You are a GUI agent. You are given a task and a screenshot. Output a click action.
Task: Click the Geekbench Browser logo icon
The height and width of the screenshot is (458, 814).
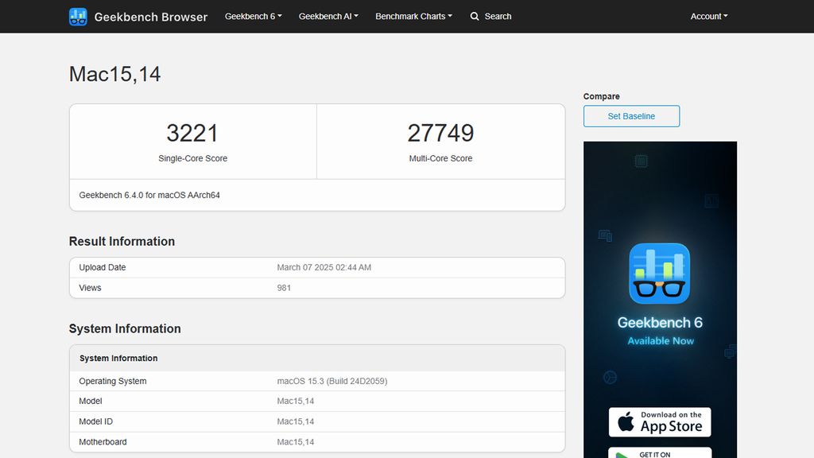coord(77,16)
